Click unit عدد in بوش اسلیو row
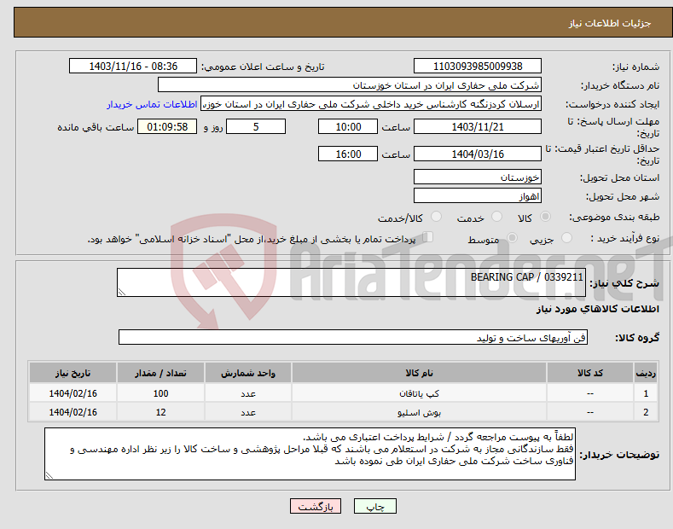 click(x=248, y=412)
